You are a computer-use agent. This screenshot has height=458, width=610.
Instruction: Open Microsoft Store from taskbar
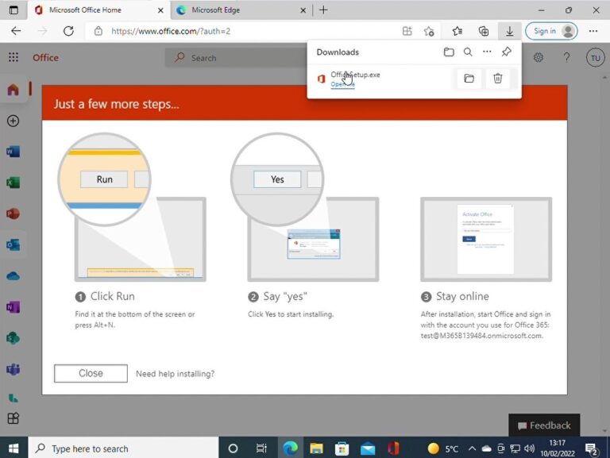click(x=342, y=448)
